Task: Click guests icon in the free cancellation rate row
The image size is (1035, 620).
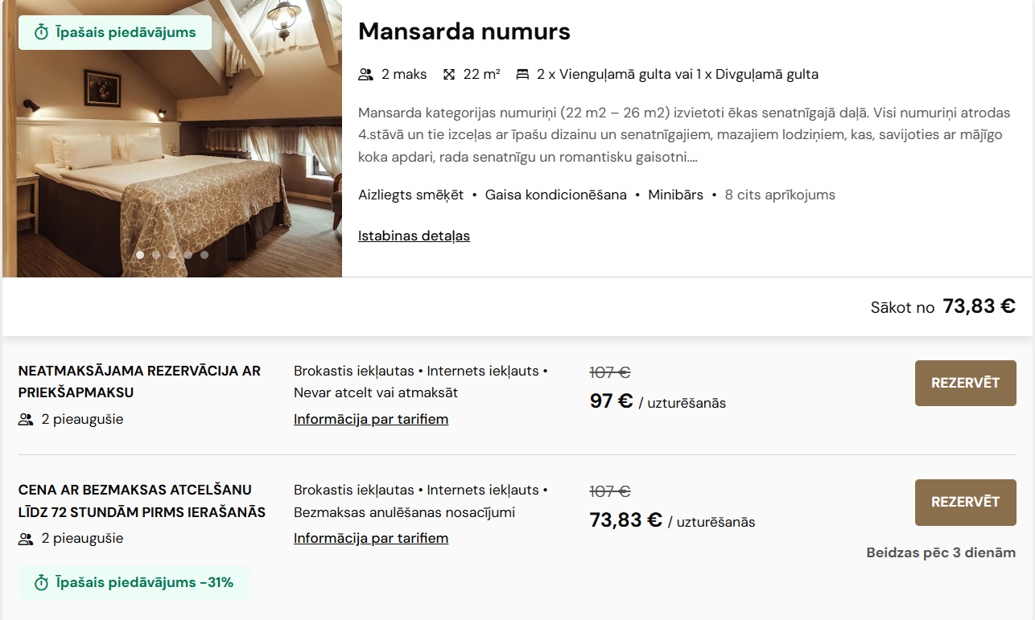Action: tap(26, 539)
